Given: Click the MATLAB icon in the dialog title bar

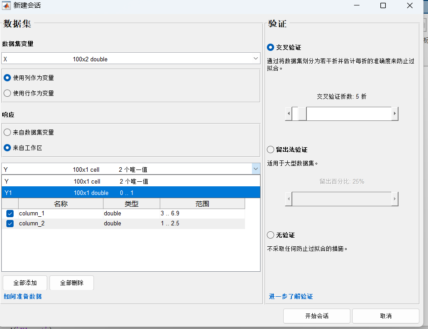Looking at the screenshot, I should (6, 6).
